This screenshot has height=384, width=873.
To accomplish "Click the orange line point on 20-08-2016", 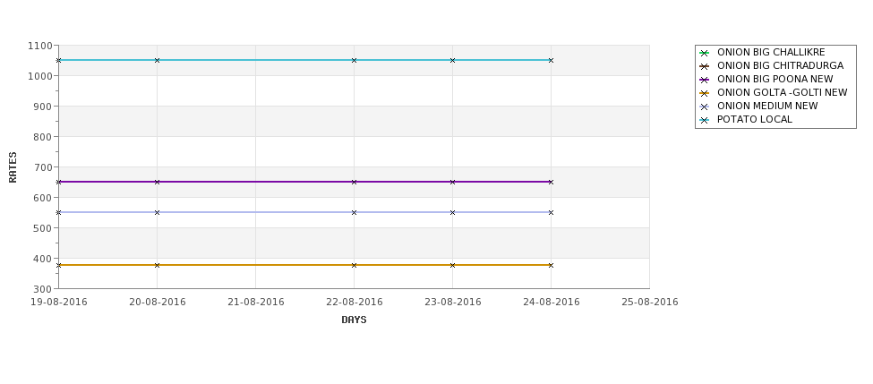I will (157, 266).
